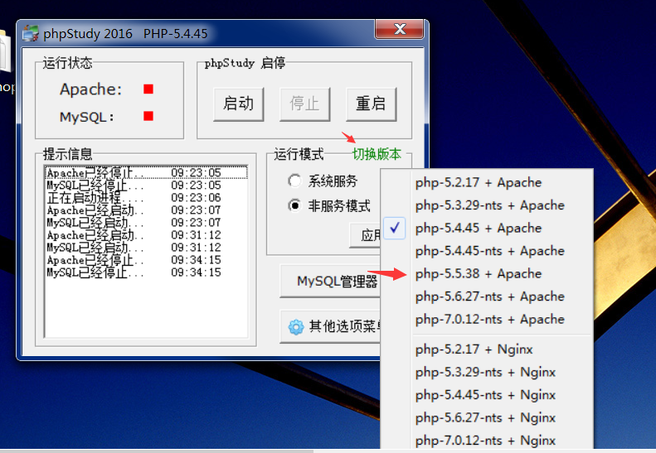This screenshot has height=453, width=656.
Task: Click the Apache red status indicator
Action: (148, 89)
